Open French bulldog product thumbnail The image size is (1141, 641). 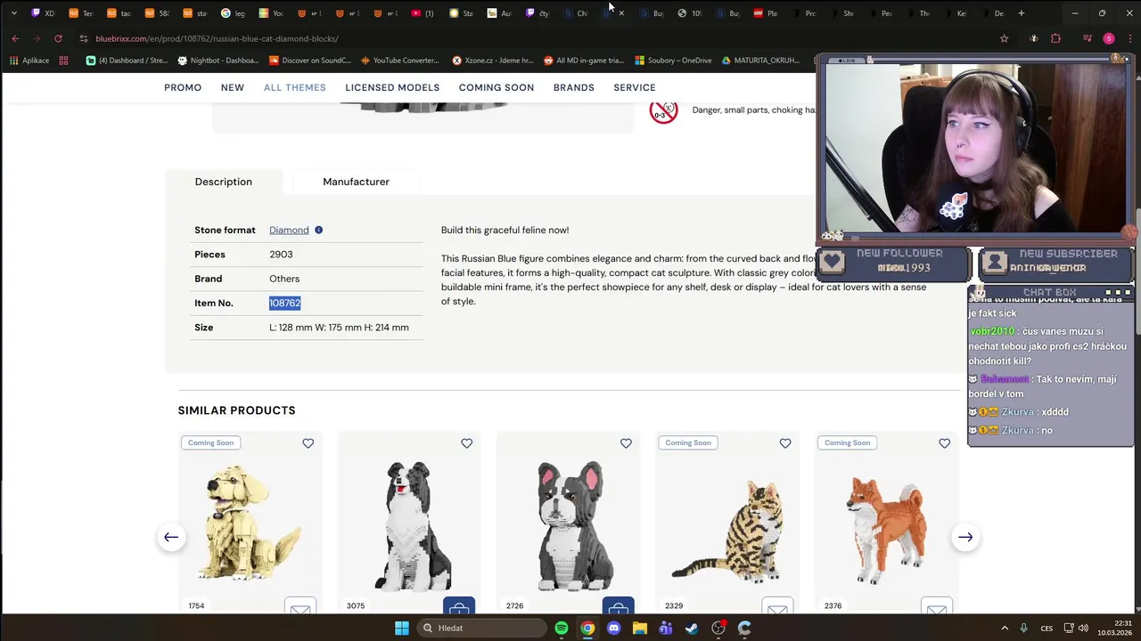pos(568,526)
